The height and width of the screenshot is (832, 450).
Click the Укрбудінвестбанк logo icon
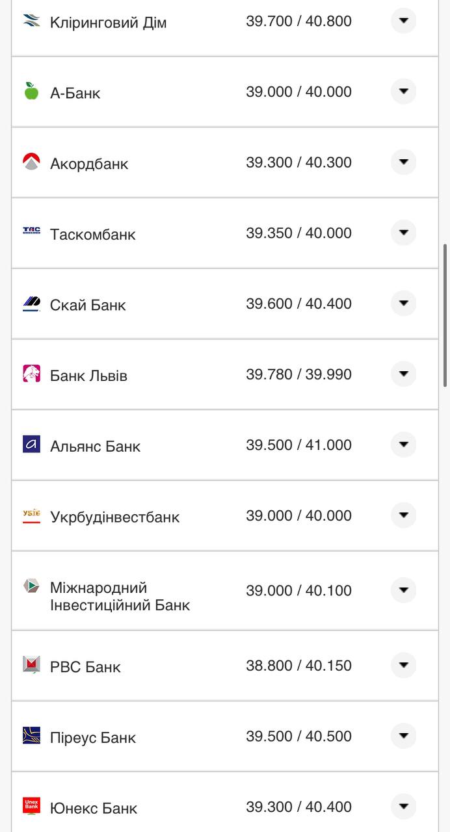coord(31,515)
